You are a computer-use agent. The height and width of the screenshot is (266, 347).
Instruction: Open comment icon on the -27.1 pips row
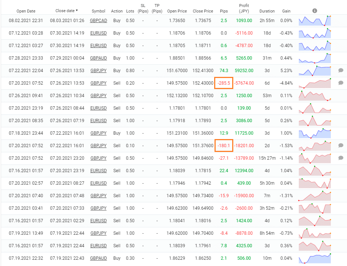[x=341, y=158]
